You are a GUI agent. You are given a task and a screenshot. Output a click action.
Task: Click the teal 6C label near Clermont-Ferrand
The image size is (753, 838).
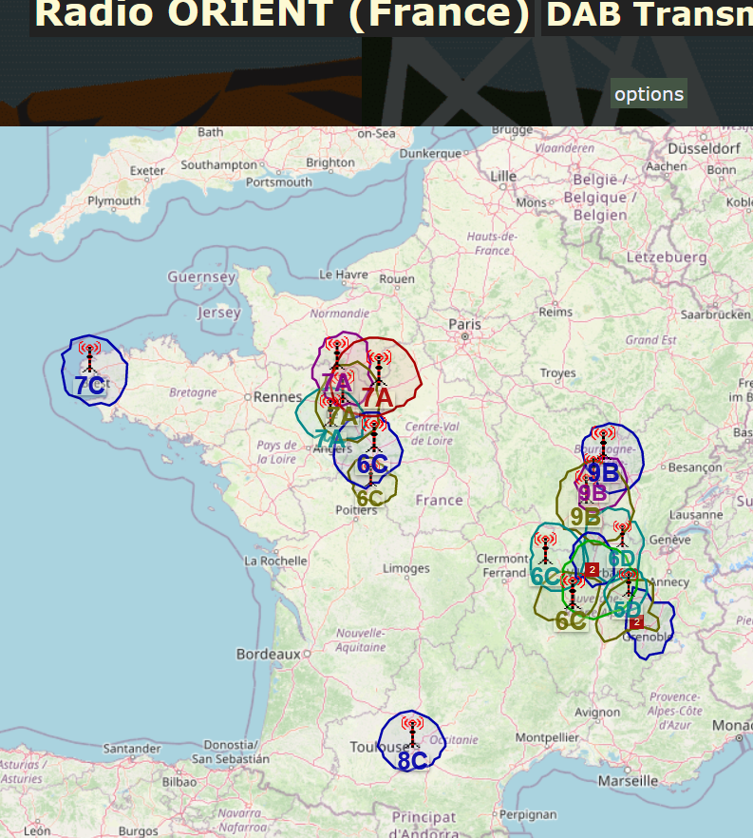(545, 576)
